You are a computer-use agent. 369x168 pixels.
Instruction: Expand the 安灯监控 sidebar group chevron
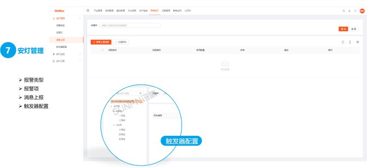click(80, 54)
